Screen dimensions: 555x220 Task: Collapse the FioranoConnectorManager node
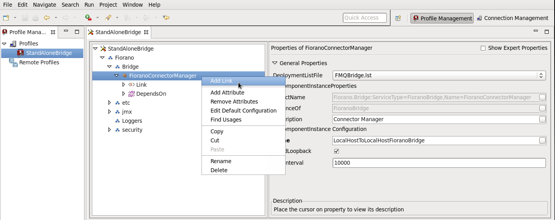(117, 76)
